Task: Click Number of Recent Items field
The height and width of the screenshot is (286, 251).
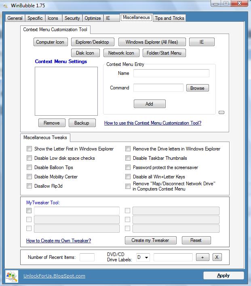Action: [x=87, y=257]
